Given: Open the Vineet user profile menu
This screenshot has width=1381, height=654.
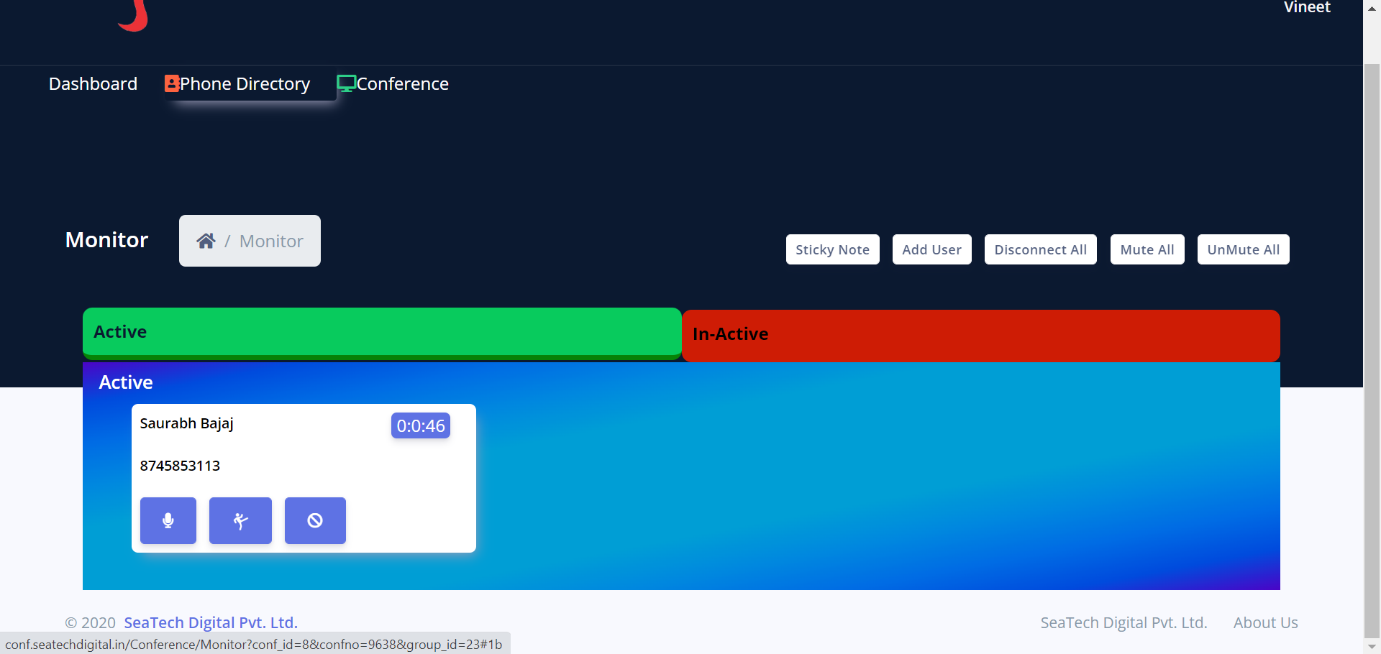Looking at the screenshot, I should pyautogui.click(x=1307, y=7).
